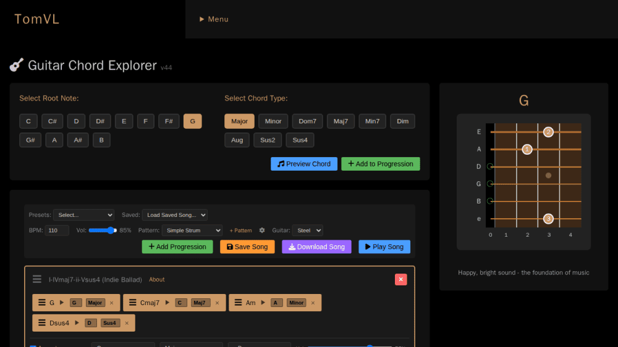Open pattern settings gear icon
Screen dimensions: 618x347
262,231
